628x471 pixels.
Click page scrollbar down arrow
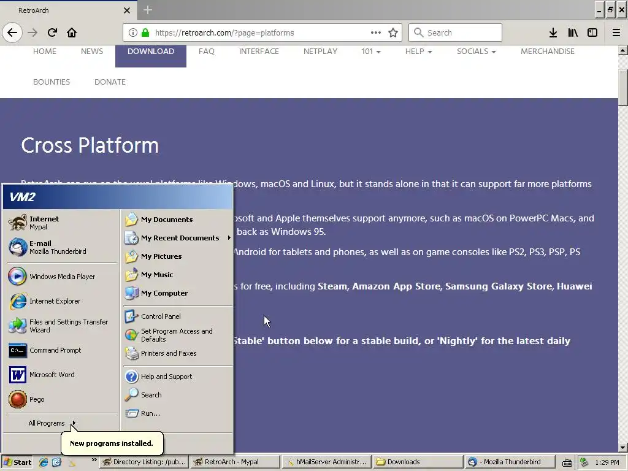click(623, 447)
